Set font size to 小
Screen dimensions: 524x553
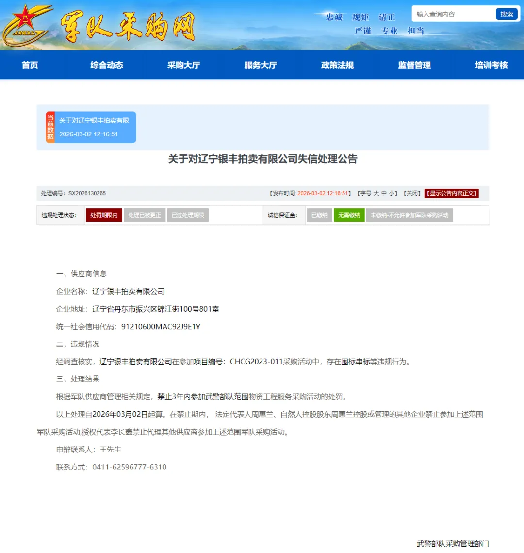[391, 193]
